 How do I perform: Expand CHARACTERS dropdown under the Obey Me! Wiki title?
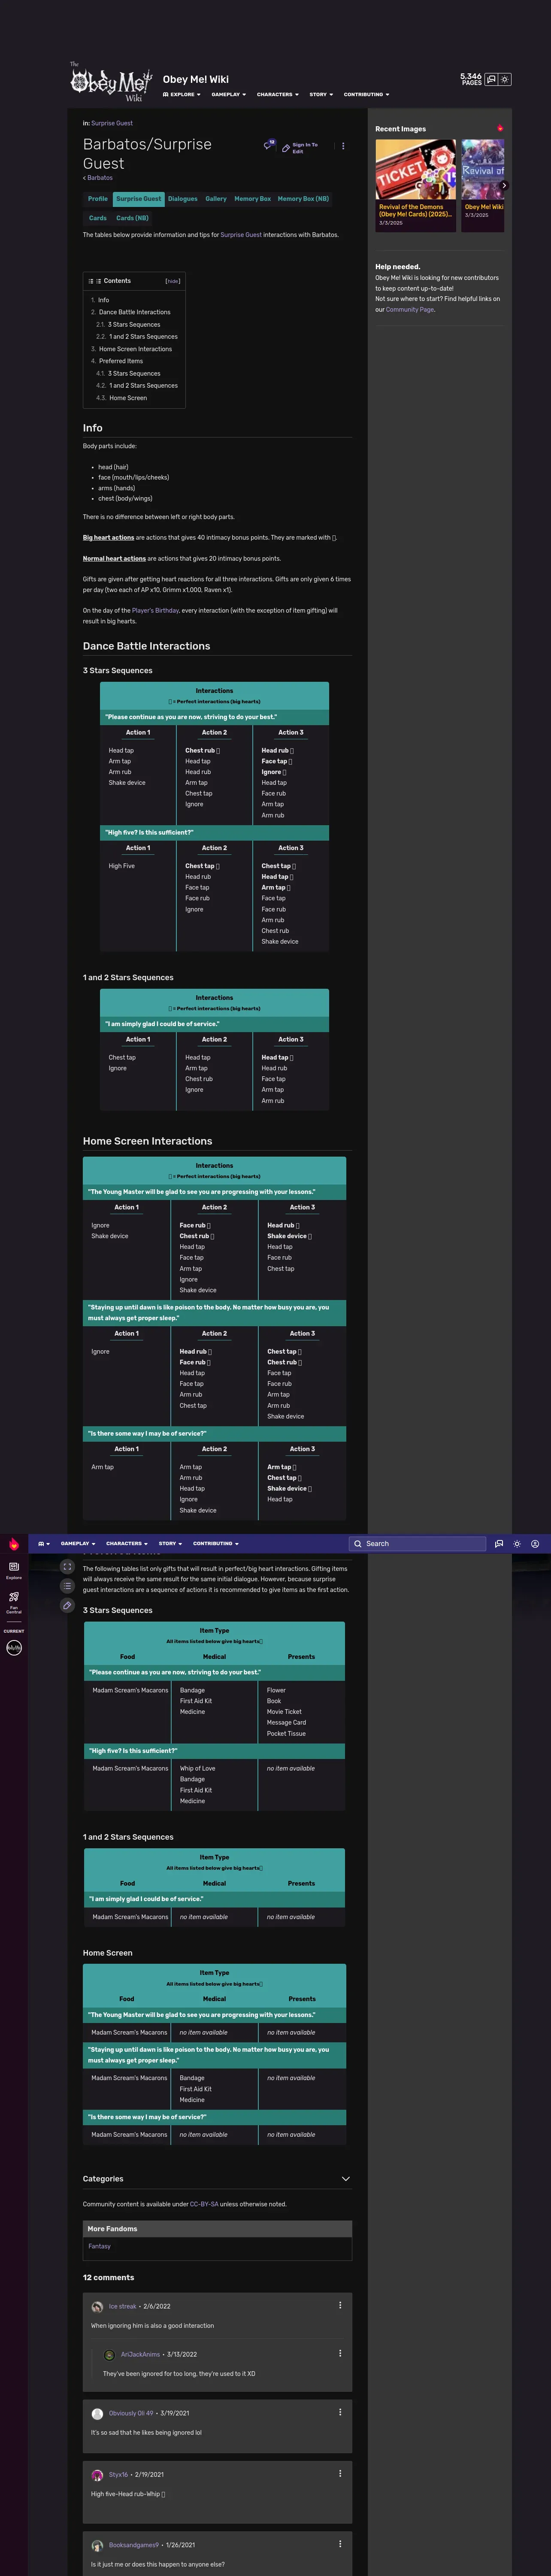pyautogui.click(x=278, y=95)
